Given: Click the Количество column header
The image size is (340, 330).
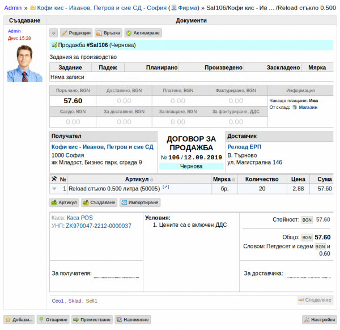Looking at the screenshot, I should [262, 179].
